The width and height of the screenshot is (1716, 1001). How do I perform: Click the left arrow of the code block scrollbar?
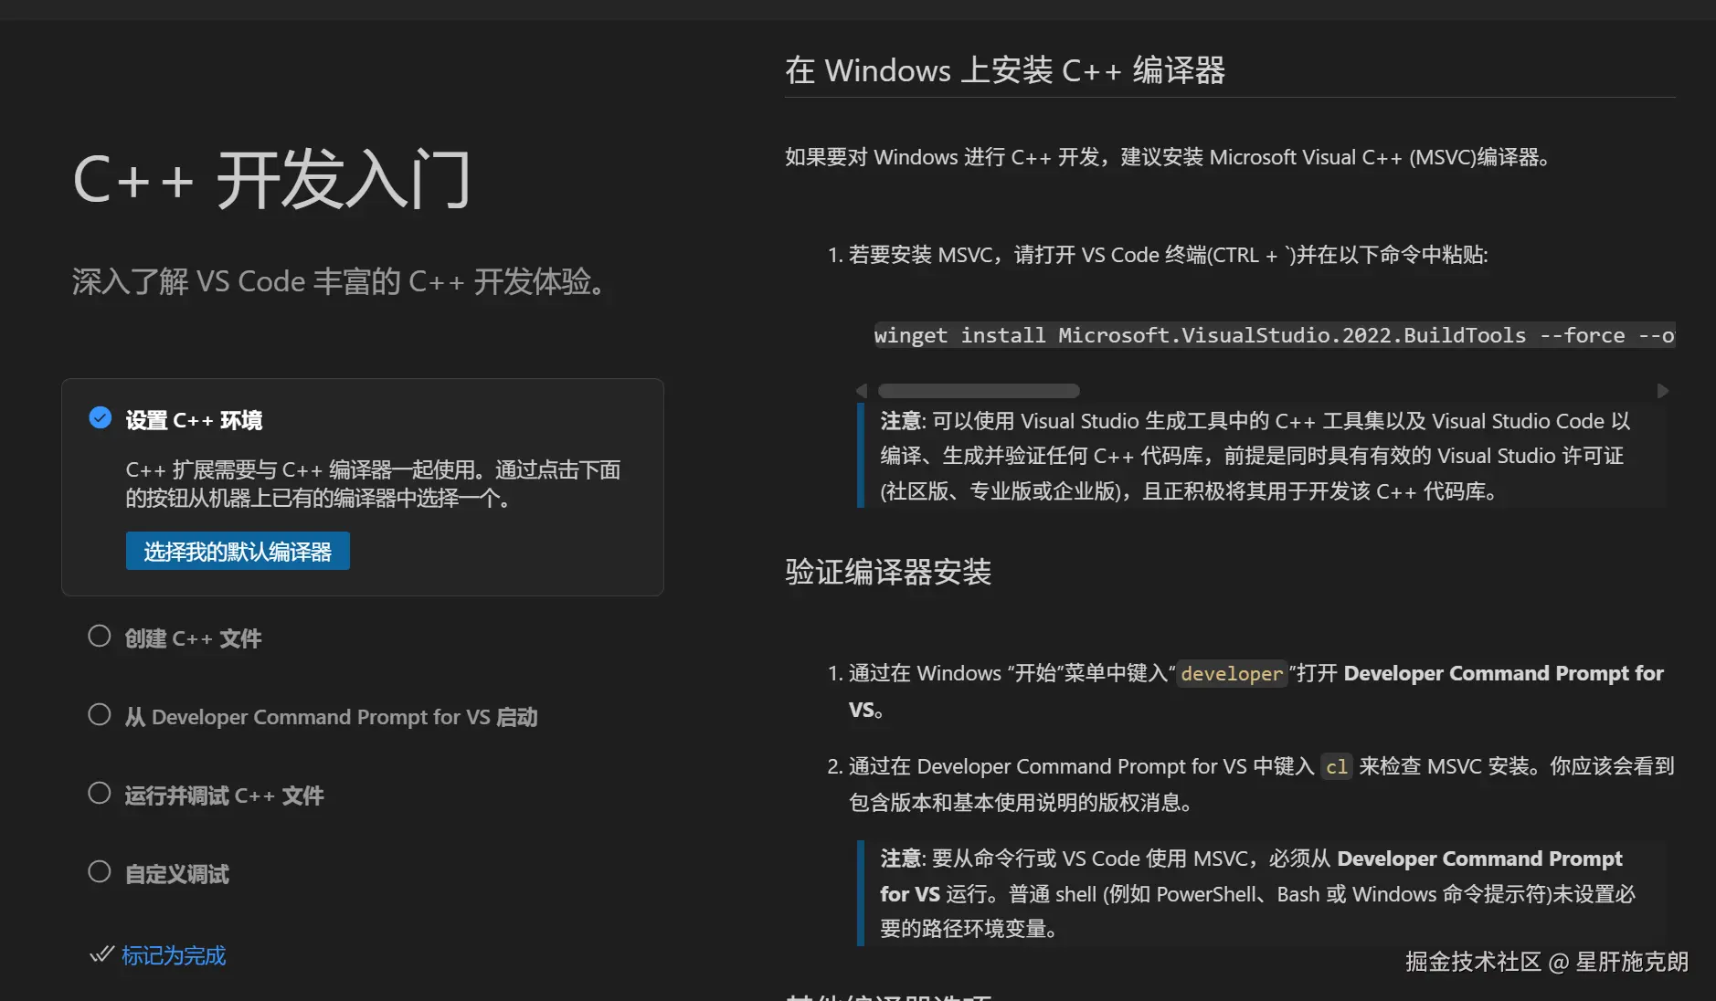(862, 391)
